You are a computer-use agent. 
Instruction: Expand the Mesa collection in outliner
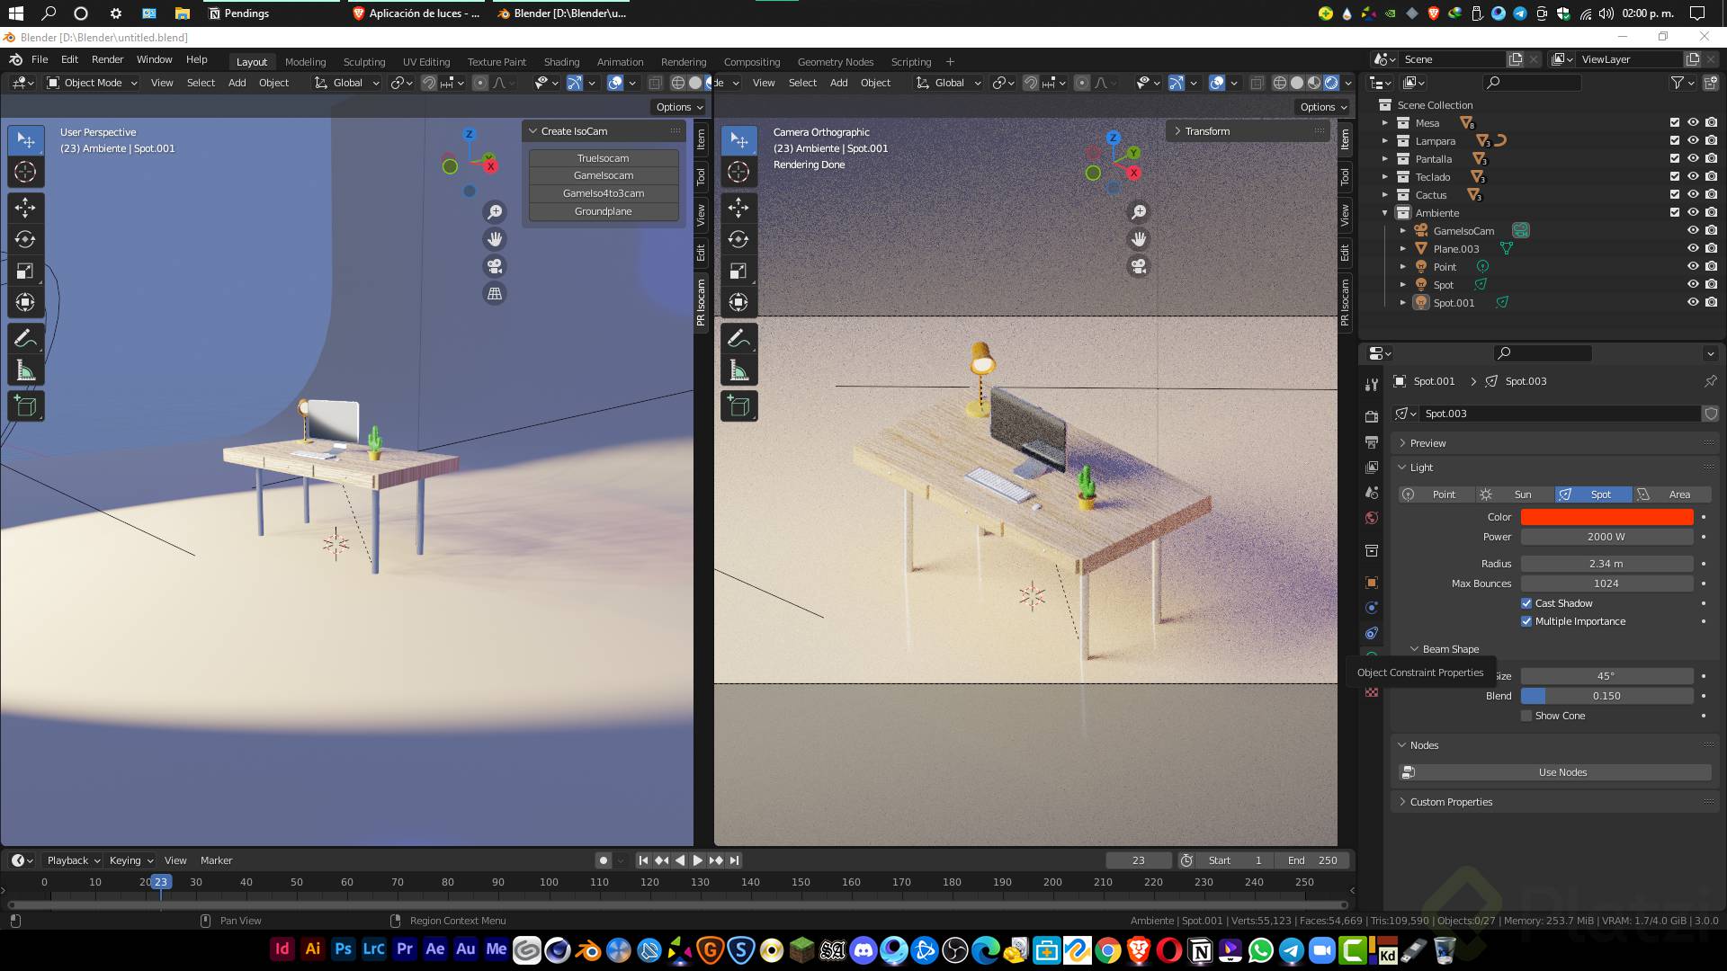[1385, 123]
